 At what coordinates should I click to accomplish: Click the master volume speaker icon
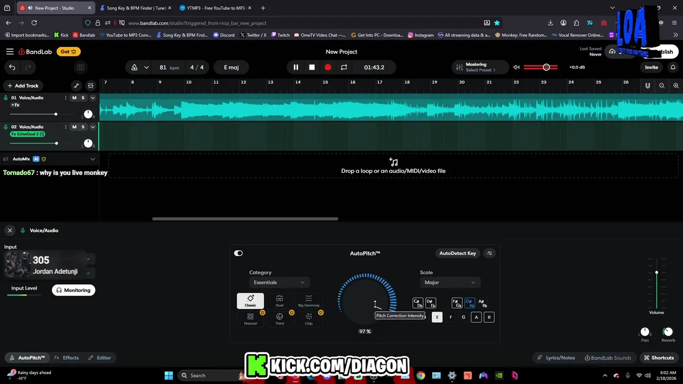click(x=517, y=67)
